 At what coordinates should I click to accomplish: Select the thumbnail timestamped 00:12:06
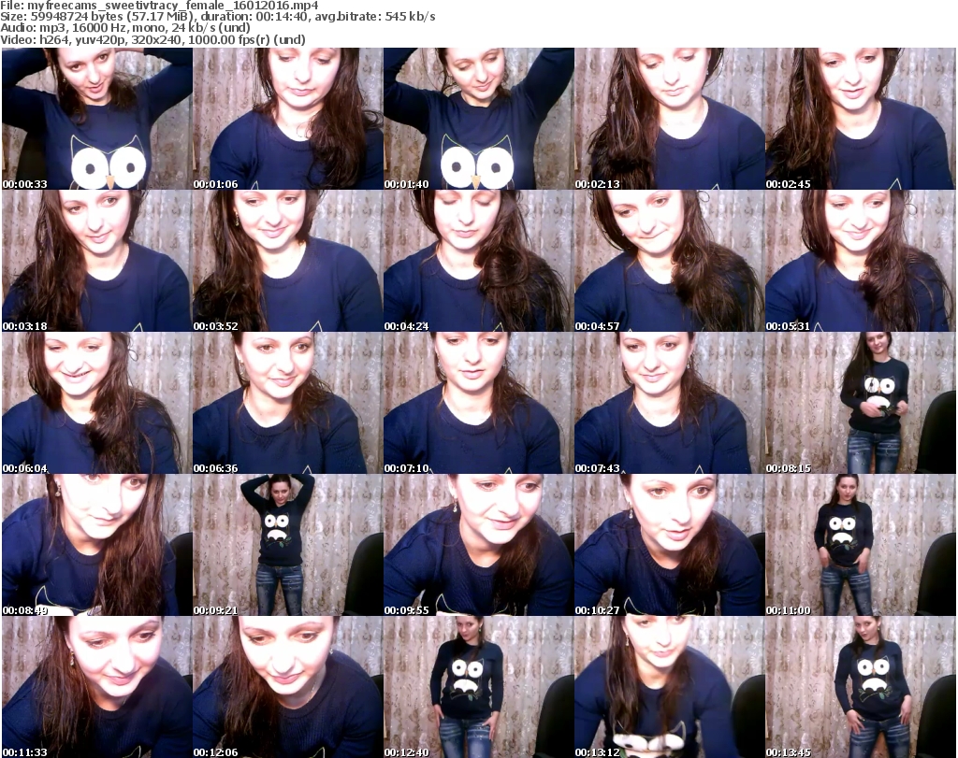click(x=288, y=687)
